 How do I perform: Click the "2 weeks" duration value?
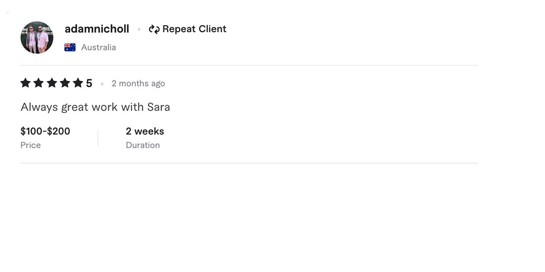(145, 131)
